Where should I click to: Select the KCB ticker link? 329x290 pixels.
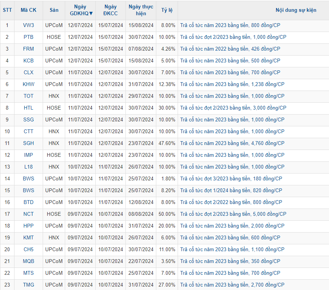(x=29, y=61)
